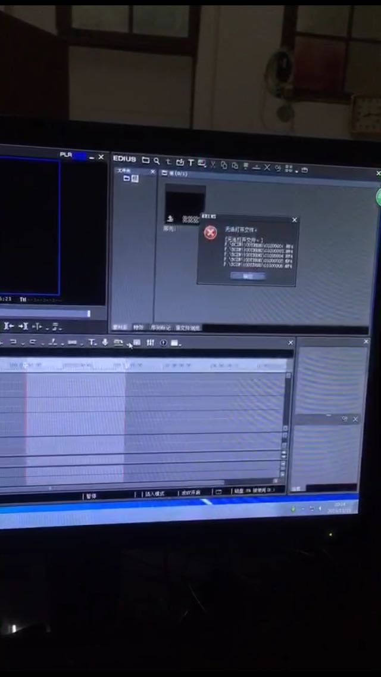The width and height of the screenshot is (381, 677).
Task: Close the lower right information palette
Action: click(355, 419)
